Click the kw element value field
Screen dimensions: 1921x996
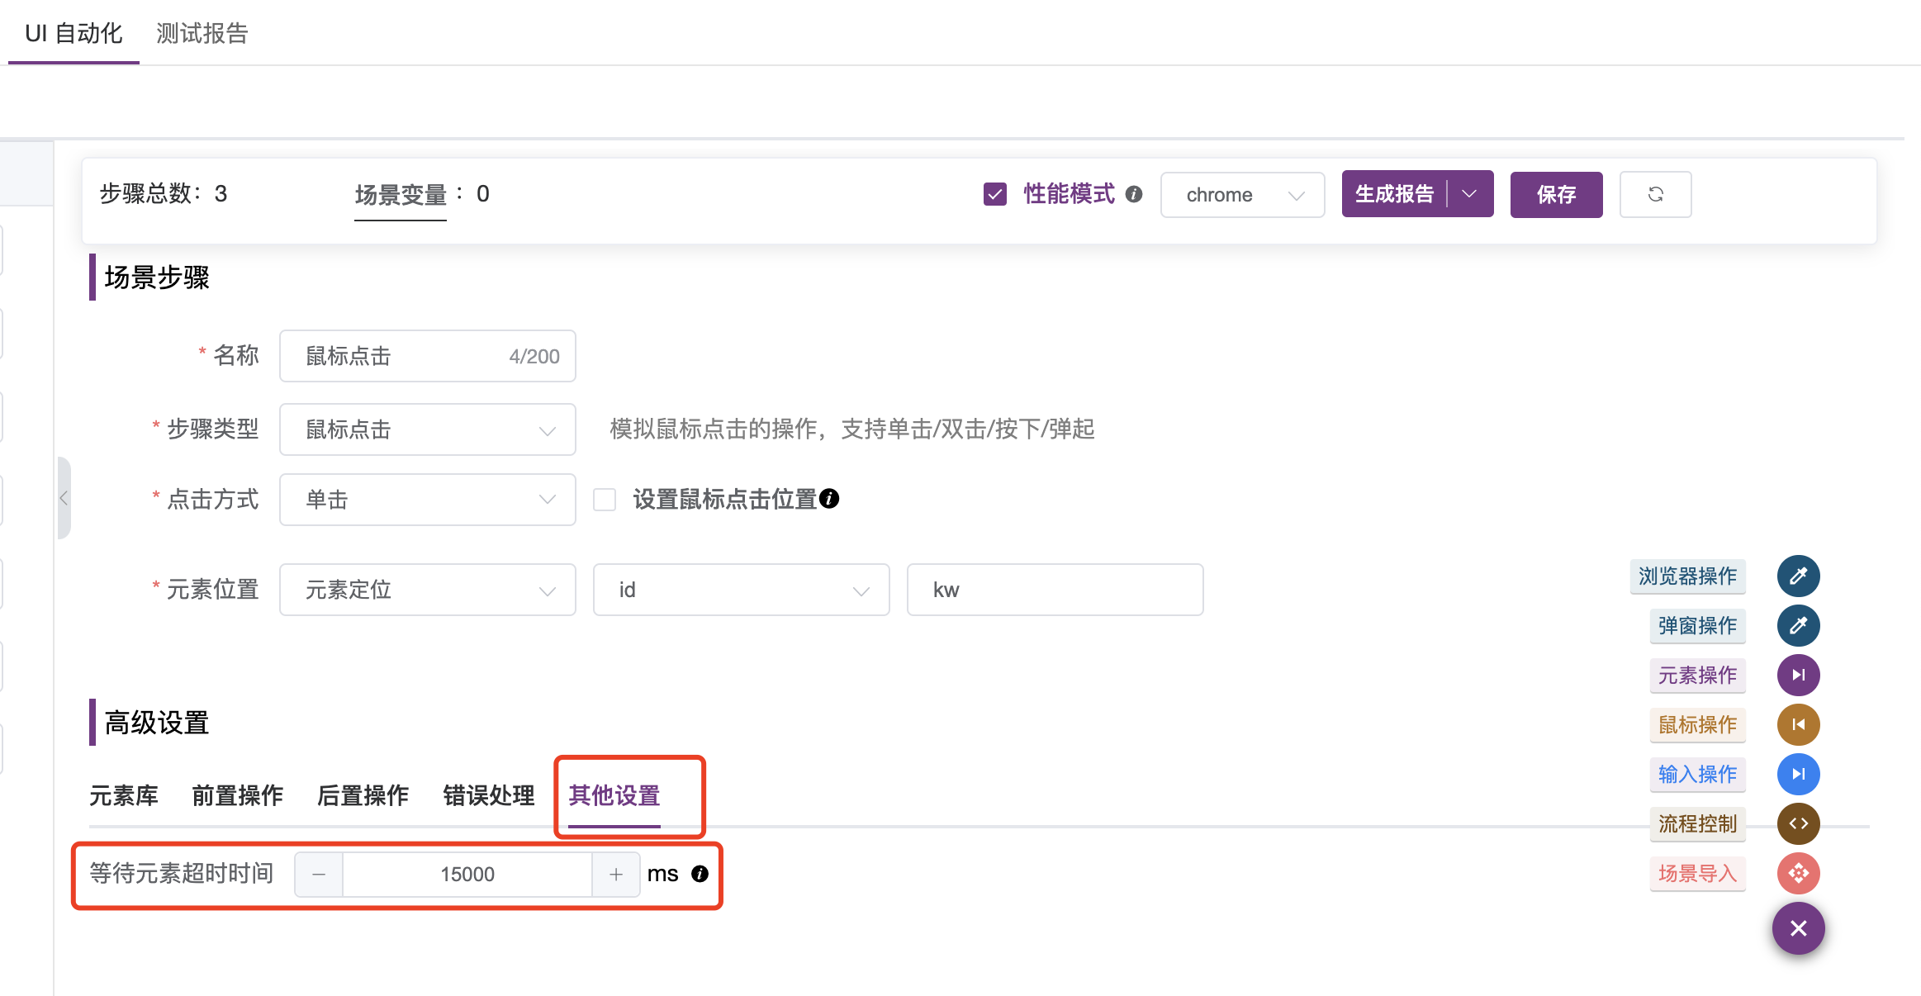1055,590
